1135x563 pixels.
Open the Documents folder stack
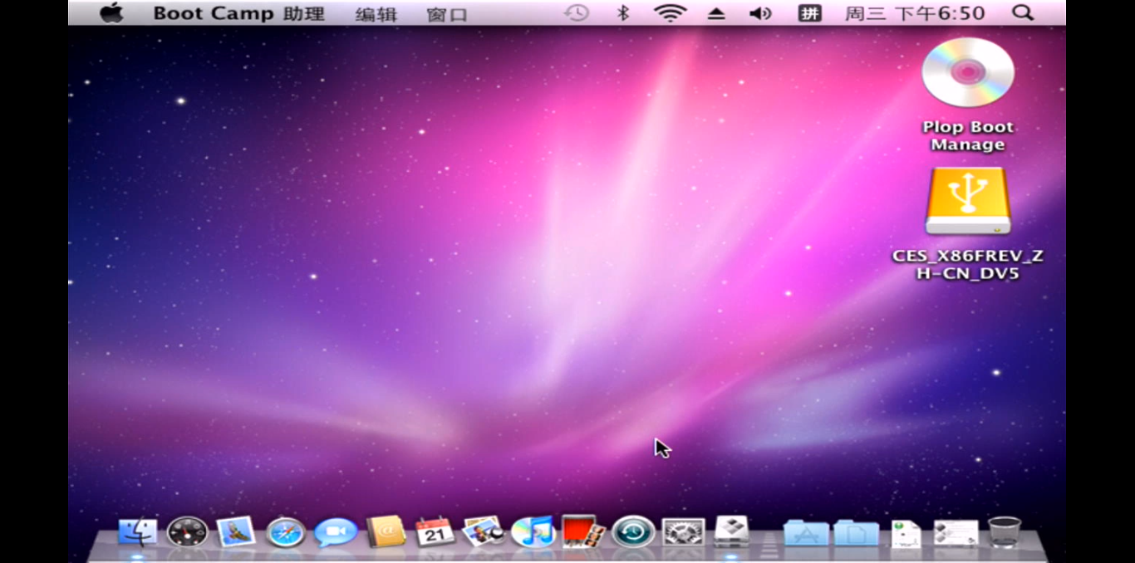point(857,534)
